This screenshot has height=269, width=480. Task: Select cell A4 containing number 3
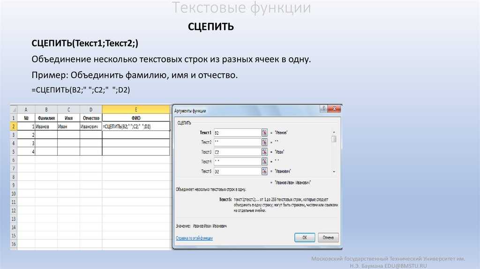26,143
